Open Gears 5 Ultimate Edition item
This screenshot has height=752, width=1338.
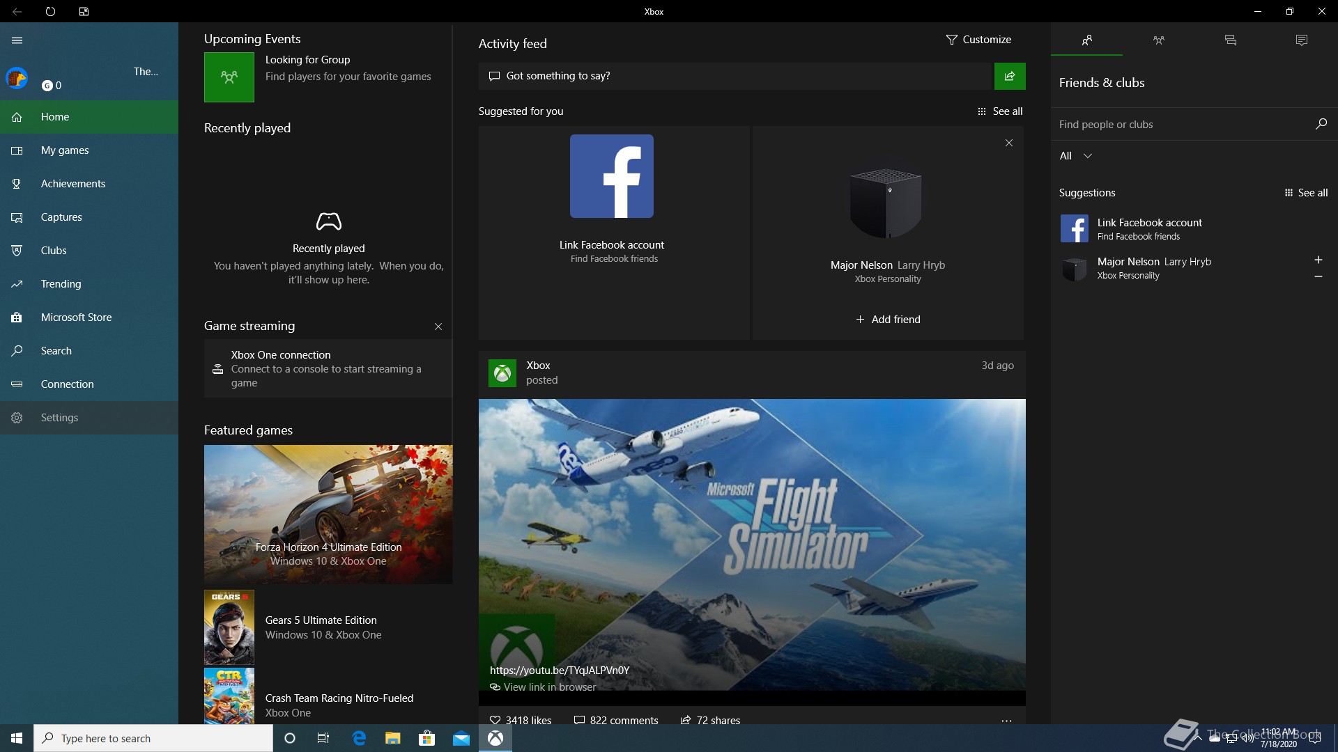click(x=328, y=627)
